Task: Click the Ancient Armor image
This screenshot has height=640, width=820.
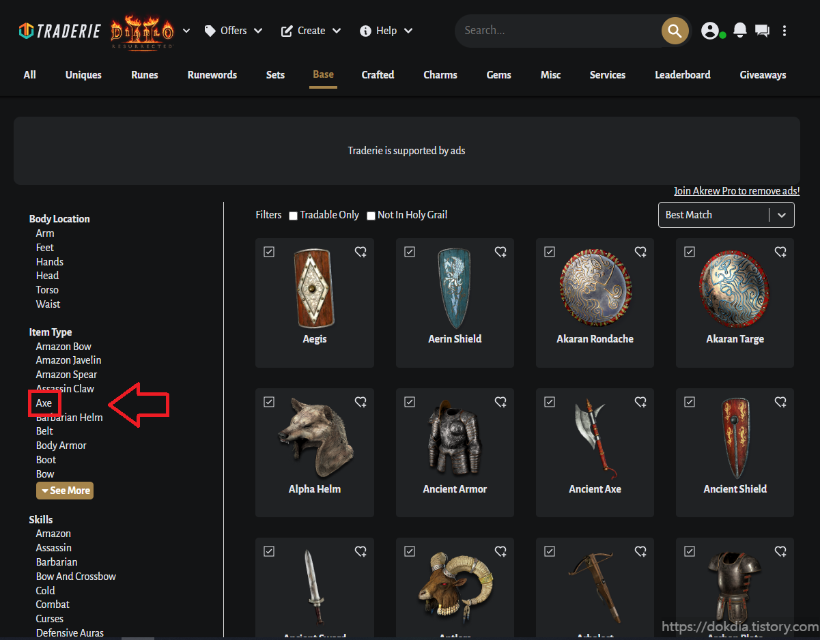Action: (455, 438)
